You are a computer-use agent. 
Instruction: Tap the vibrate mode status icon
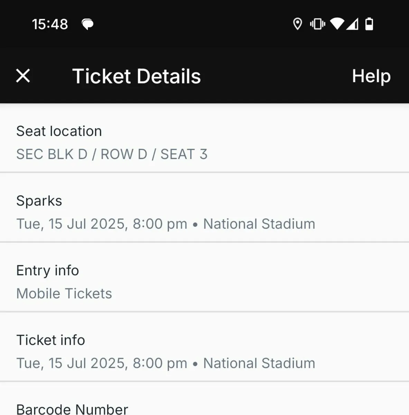[x=317, y=24]
